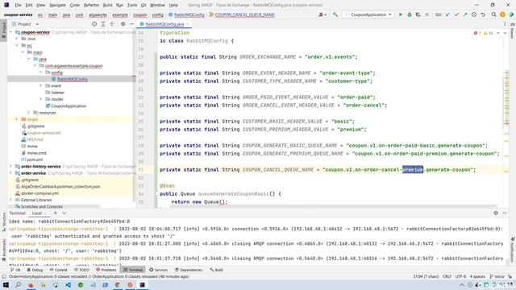Open Windows taskbar search
This screenshot has height=290, width=516.
pos(18,284)
